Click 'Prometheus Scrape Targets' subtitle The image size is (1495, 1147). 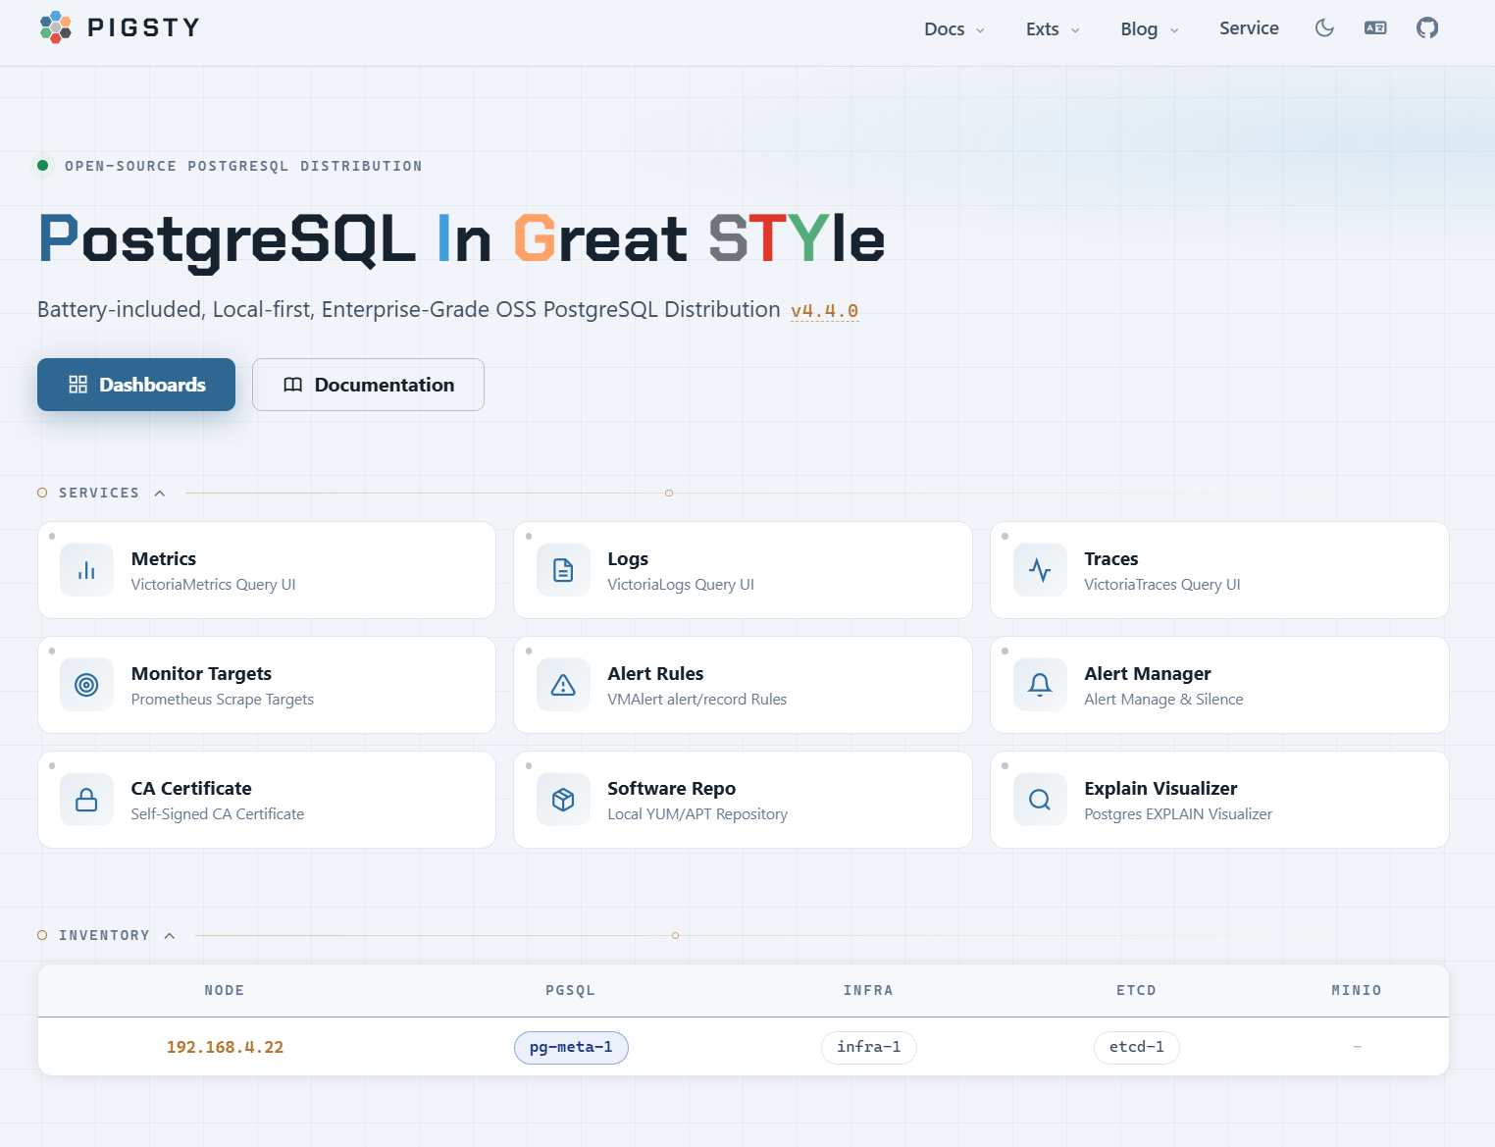point(223,700)
